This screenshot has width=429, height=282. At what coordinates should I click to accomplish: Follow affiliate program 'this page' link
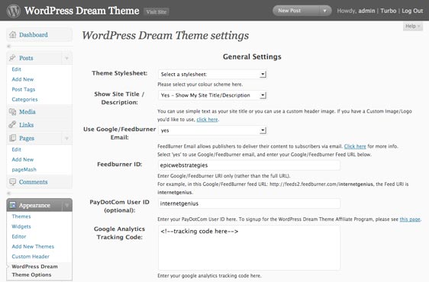[x=410, y=220]
